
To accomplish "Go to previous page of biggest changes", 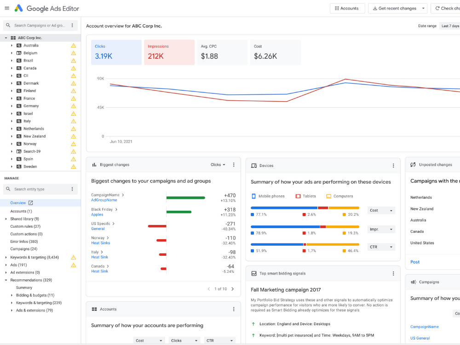I will point(208,289).
